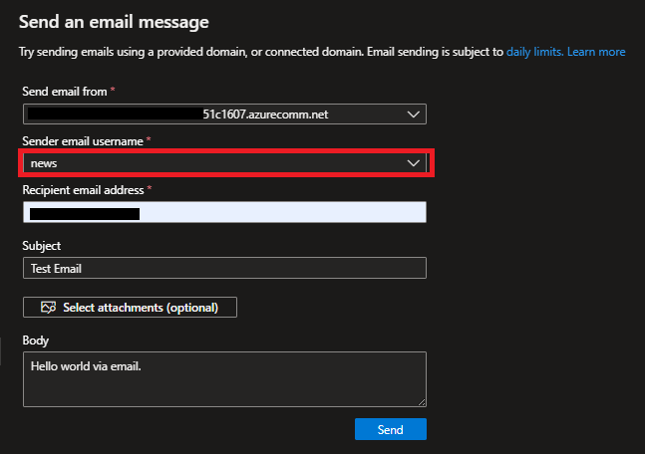
Task: Click the 'Recipient email address' label
Action: click(84, 189)
